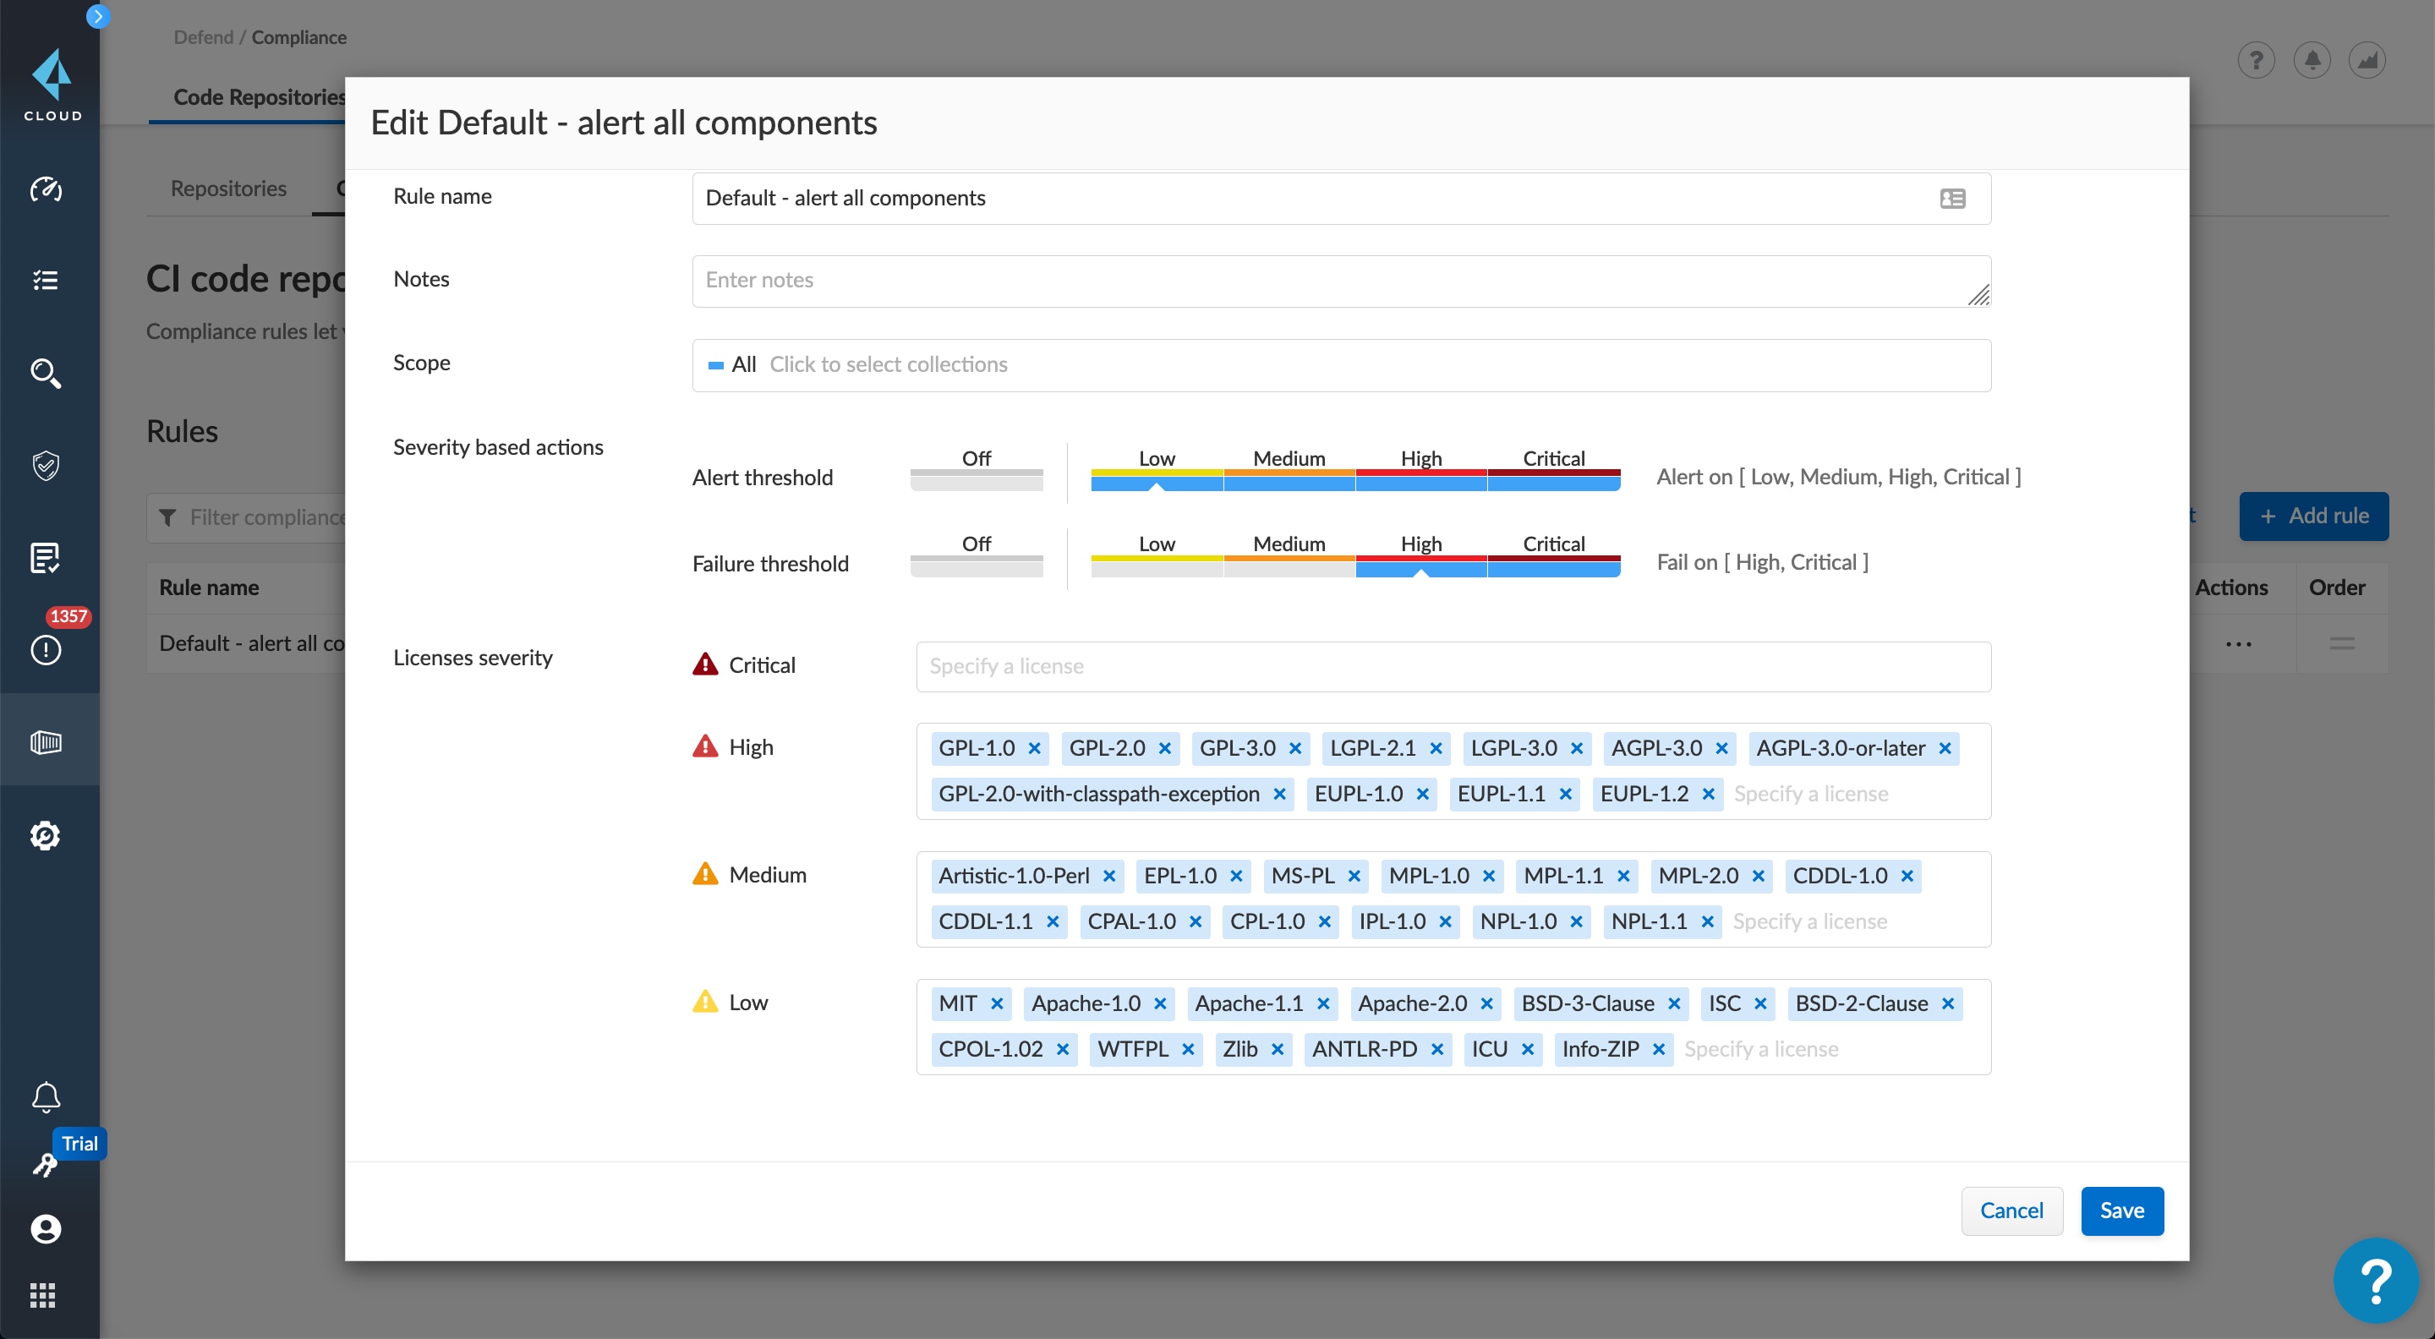
Task: Click the settings gear sidebar icon
Action: (x=46, y=835)
